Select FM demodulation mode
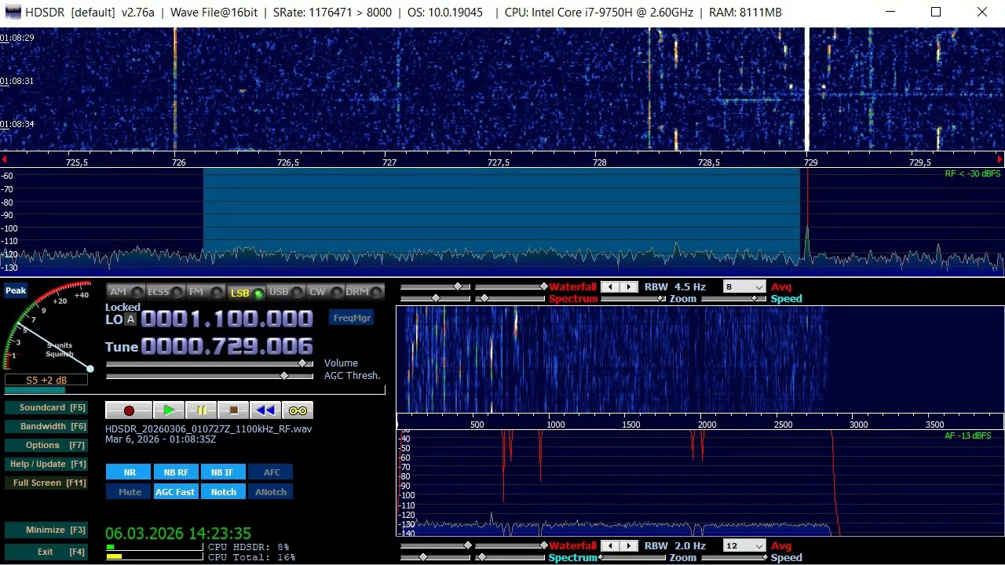This screenshot has height=565, width=1005. point(206,292)
